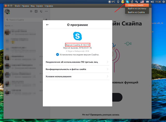The width and height of the screenshot is (166, 122).
Task: Choose Выйти из системы in tray menu
Action: 137,9
